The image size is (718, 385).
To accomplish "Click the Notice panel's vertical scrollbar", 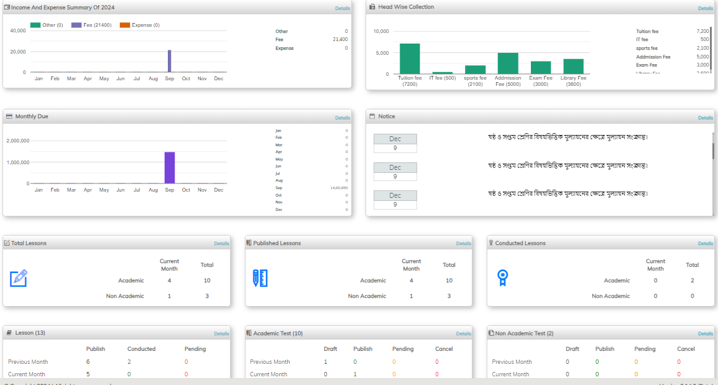I will 713,151.
